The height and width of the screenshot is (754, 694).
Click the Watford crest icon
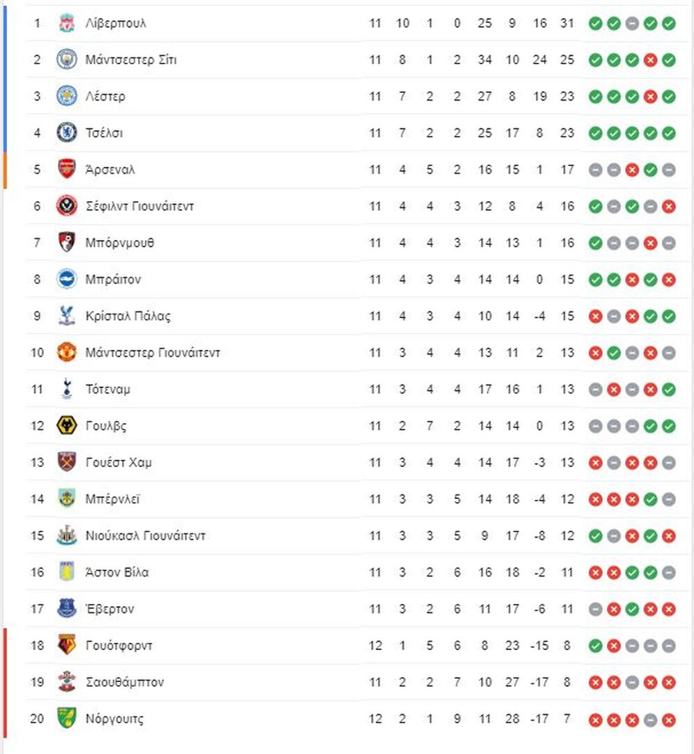[67, 645]
